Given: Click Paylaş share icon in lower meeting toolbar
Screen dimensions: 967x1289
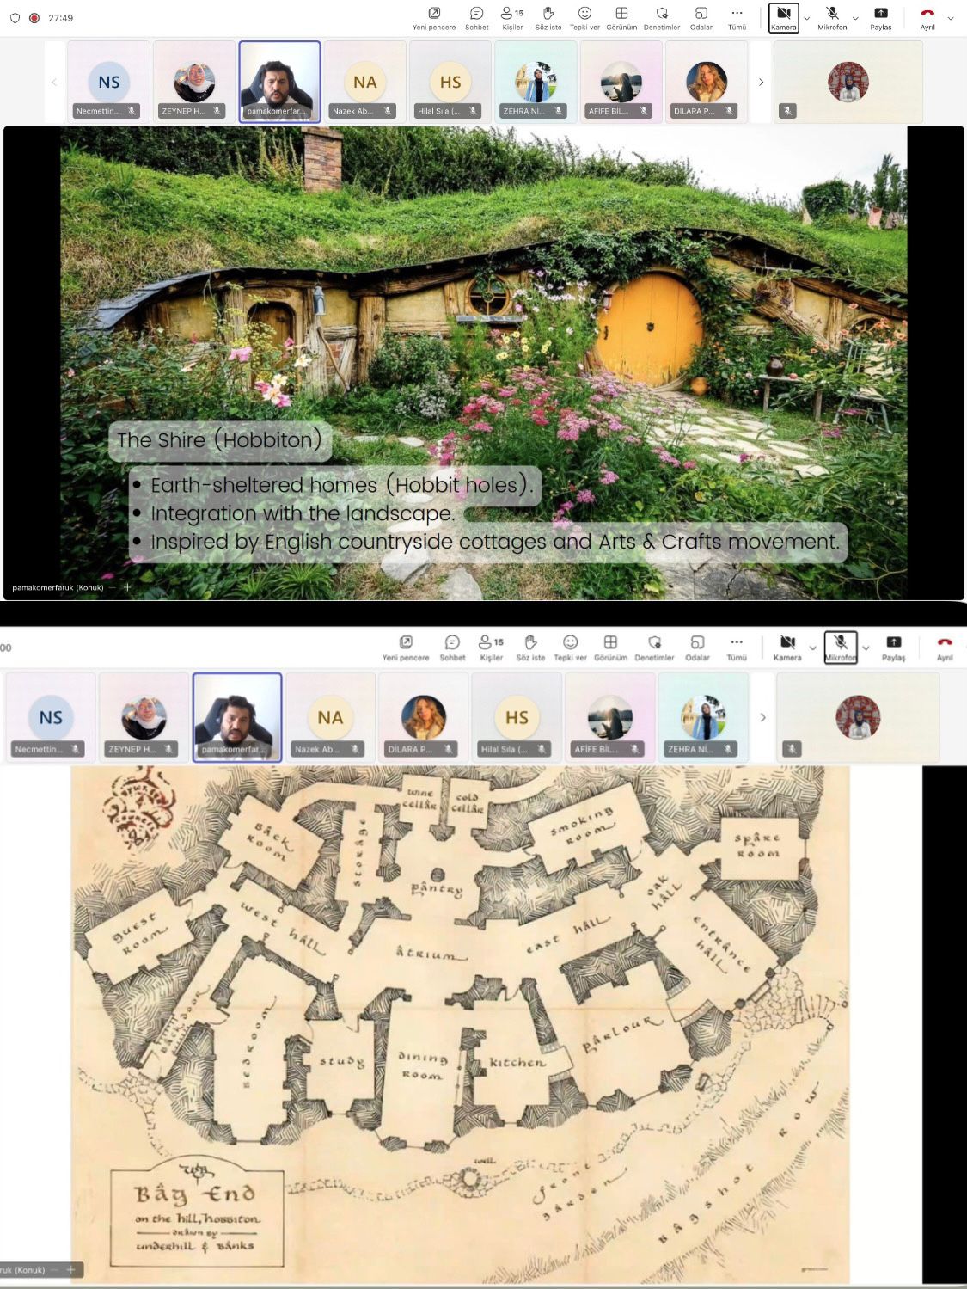Looking at the screenshot, I should pyautogui.click(x=893, y=648).
